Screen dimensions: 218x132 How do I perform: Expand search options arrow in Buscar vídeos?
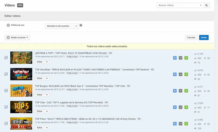pos(201,5)
